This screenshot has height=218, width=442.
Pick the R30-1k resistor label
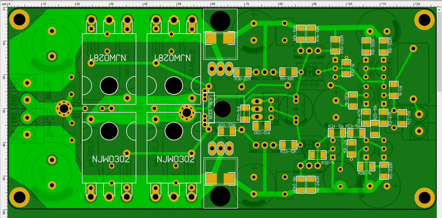point(346,99)
